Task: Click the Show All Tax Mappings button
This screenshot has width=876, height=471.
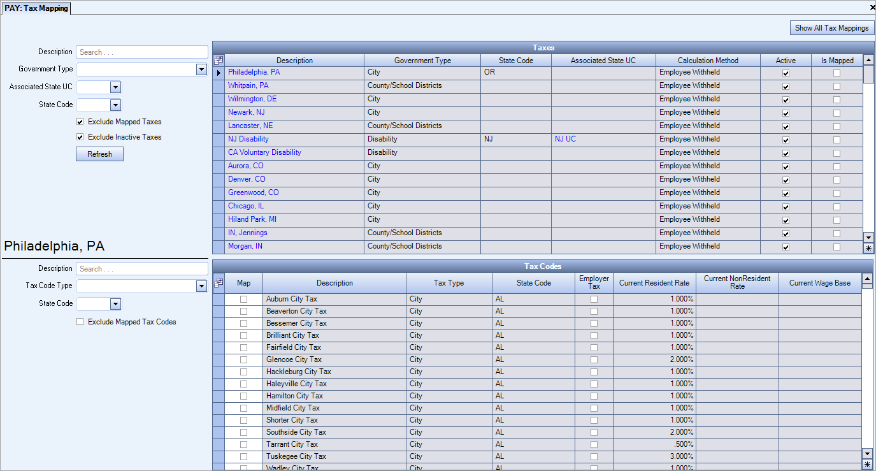Action: click(x=832, y=27)
